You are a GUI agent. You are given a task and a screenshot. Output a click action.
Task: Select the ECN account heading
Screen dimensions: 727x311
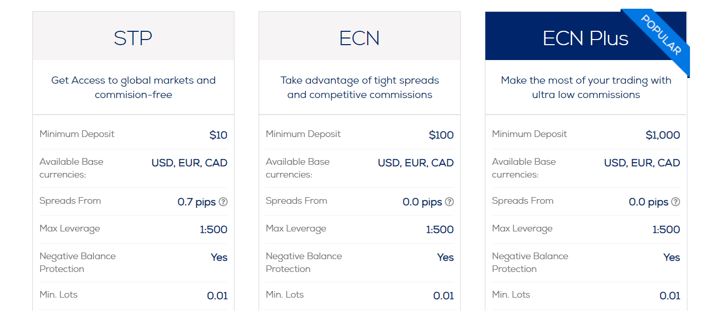click(x=359, y=38)
